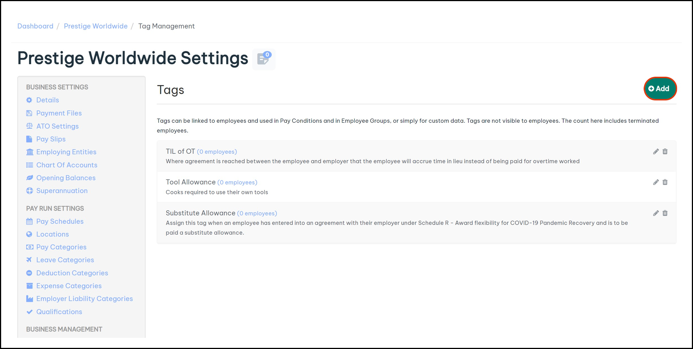This screenshot has width=693, height=349.
Task: View Tool Allowance employees count link
Action: tap(237, 182)
